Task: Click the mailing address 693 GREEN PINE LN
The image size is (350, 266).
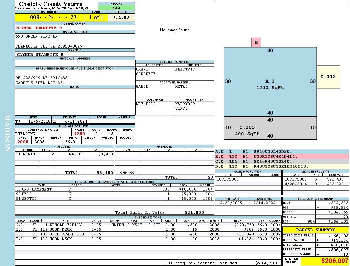Action: point(37,36)
